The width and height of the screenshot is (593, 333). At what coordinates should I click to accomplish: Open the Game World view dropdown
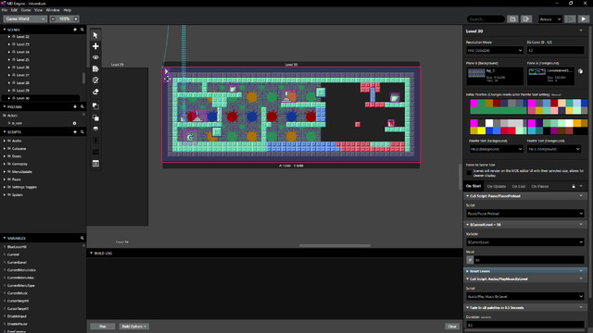[25, 18]
